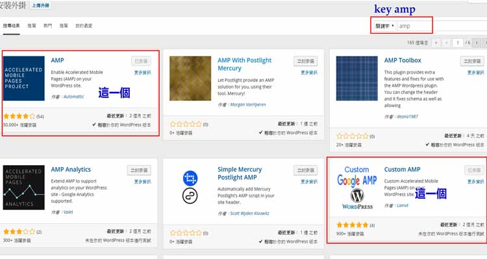Open the AMP With Postlight Mercury thumbnail
487x259 pixels.
[x=190, y=78]
